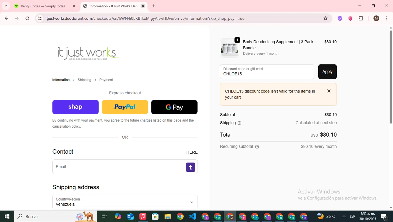This screenshot has height=222, width=393.
Task: Pay with Shop Pay button
Action: (x=75, y=107)
